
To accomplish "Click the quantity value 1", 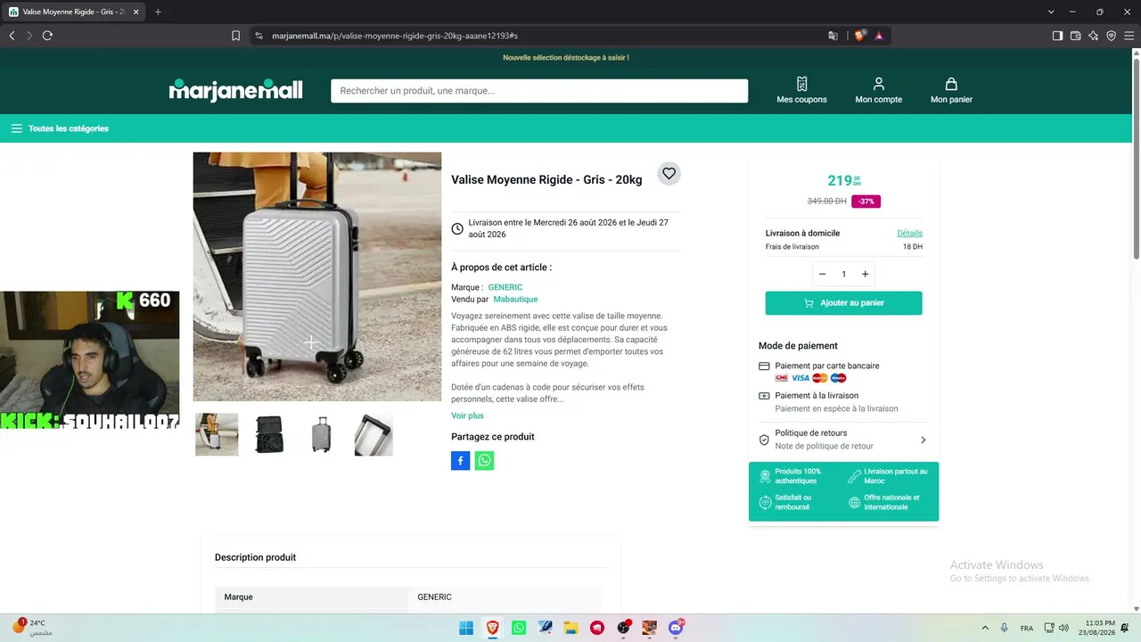I will click(843, 274).
